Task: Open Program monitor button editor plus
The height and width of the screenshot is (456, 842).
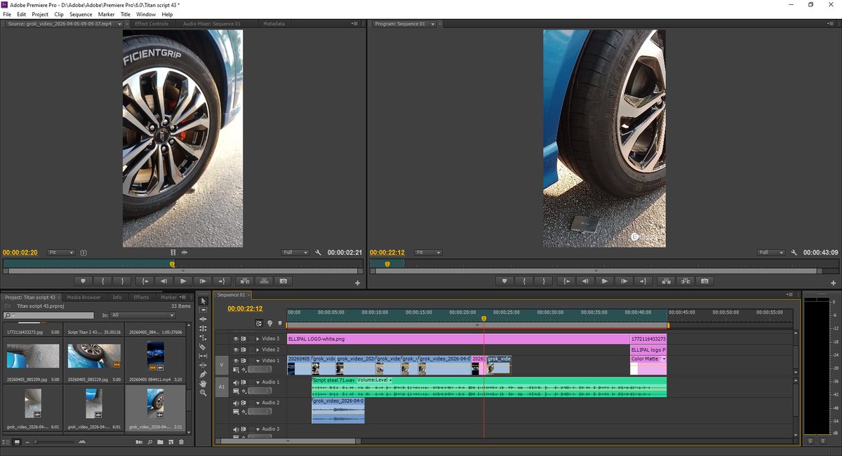Action: (x=833, y=283)
